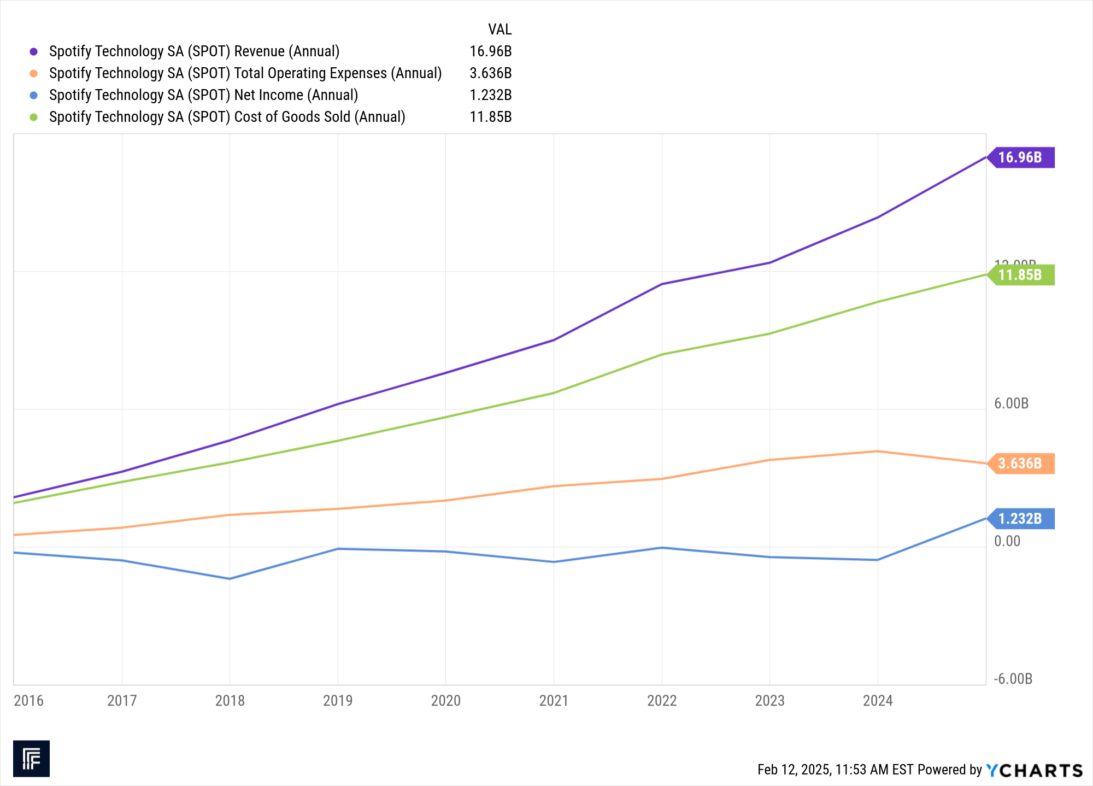Click the dark square logo icon bottom-left
Screen dimensions: 1093x786
31,759
